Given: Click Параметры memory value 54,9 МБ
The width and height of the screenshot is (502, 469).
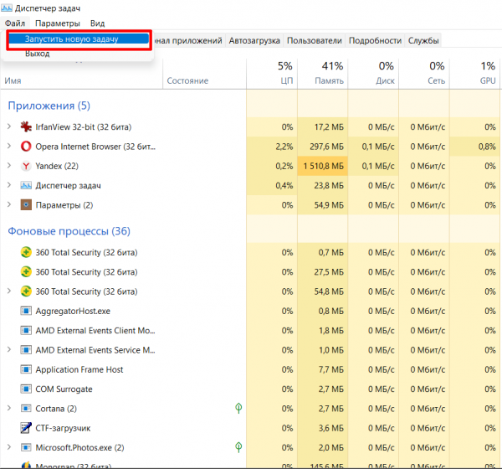Looking at the screenshot, I should [329, 205].
